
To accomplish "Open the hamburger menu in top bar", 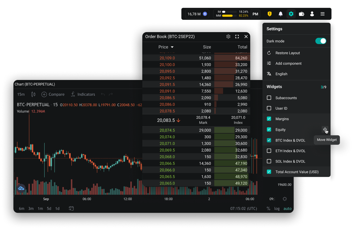I will [x=323, y=14].
